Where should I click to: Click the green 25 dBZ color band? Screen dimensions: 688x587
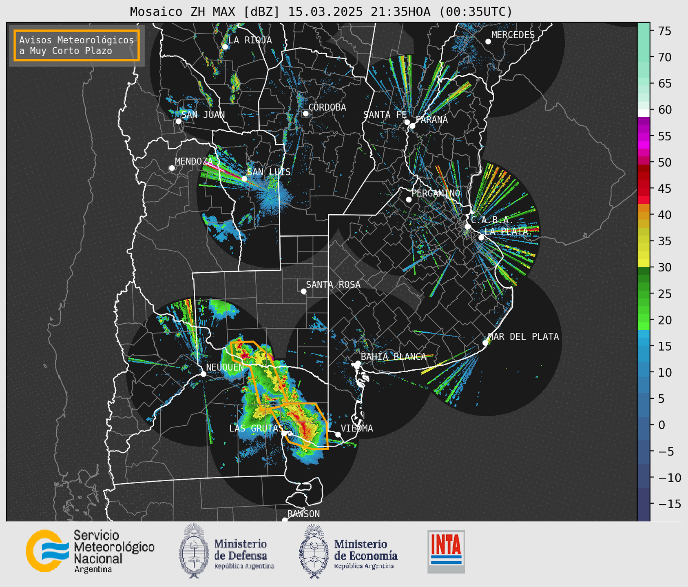(644, 293)
